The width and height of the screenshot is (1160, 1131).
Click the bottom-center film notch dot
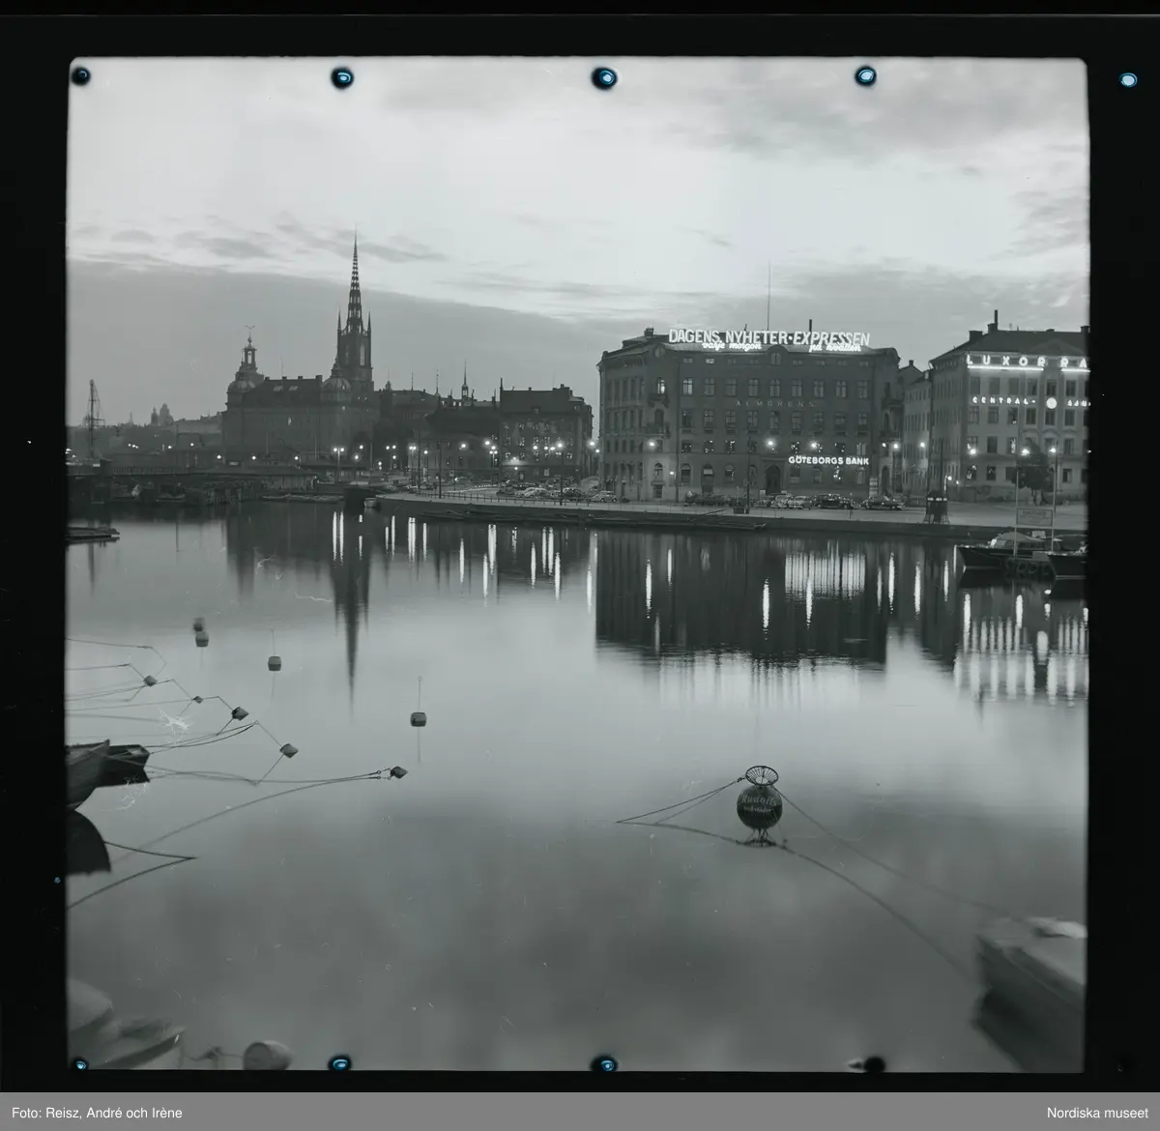pos(604,1062)
